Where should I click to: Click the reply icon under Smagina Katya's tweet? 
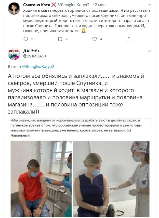pos(26,39)
